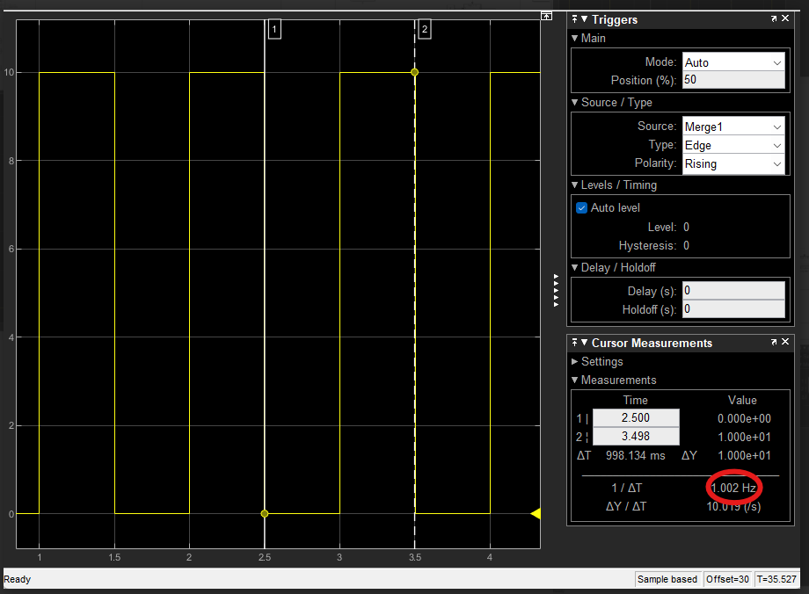This screenshot has height=594, width=809.
Task: Click the maximize axes icon above the plot
Action: coord(546,16)
